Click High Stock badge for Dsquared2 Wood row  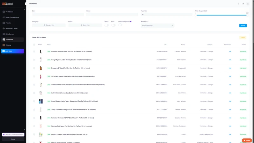pyautogui.click(x=243, y=68)
